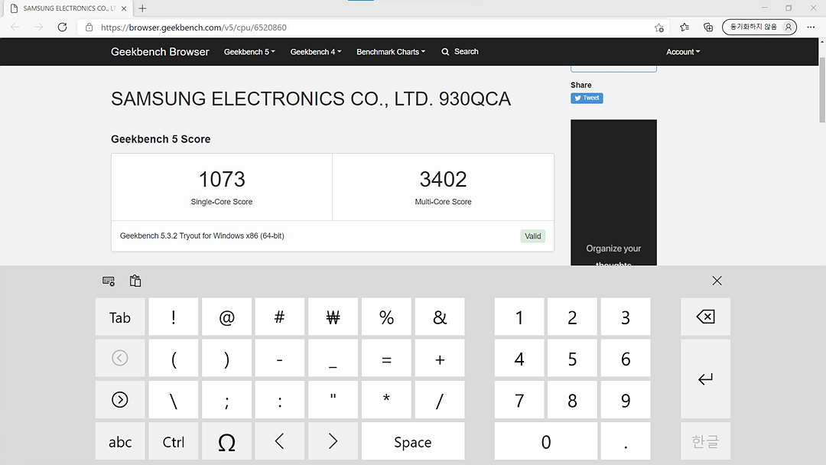Tap the period key on the numpad
This screenshot has width=826, height=465.
pos(626,441)
